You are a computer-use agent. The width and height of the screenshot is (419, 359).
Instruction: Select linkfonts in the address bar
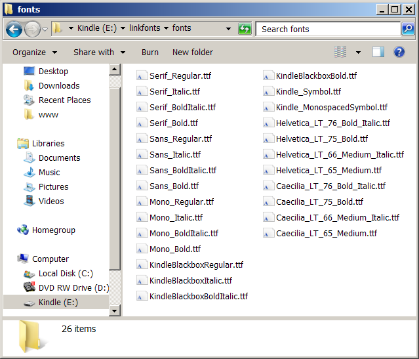pyautogui.click(x=144, y=28)
